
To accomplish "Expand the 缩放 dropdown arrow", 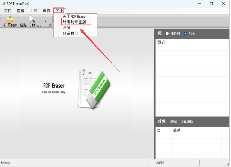I will (45, 21).
